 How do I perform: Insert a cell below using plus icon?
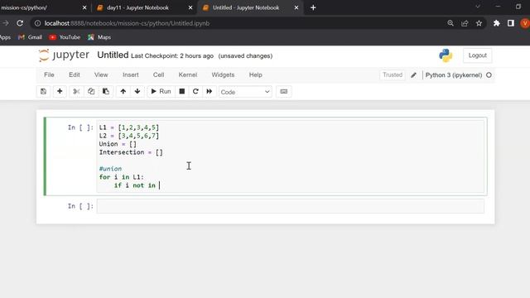pos(60,92)
